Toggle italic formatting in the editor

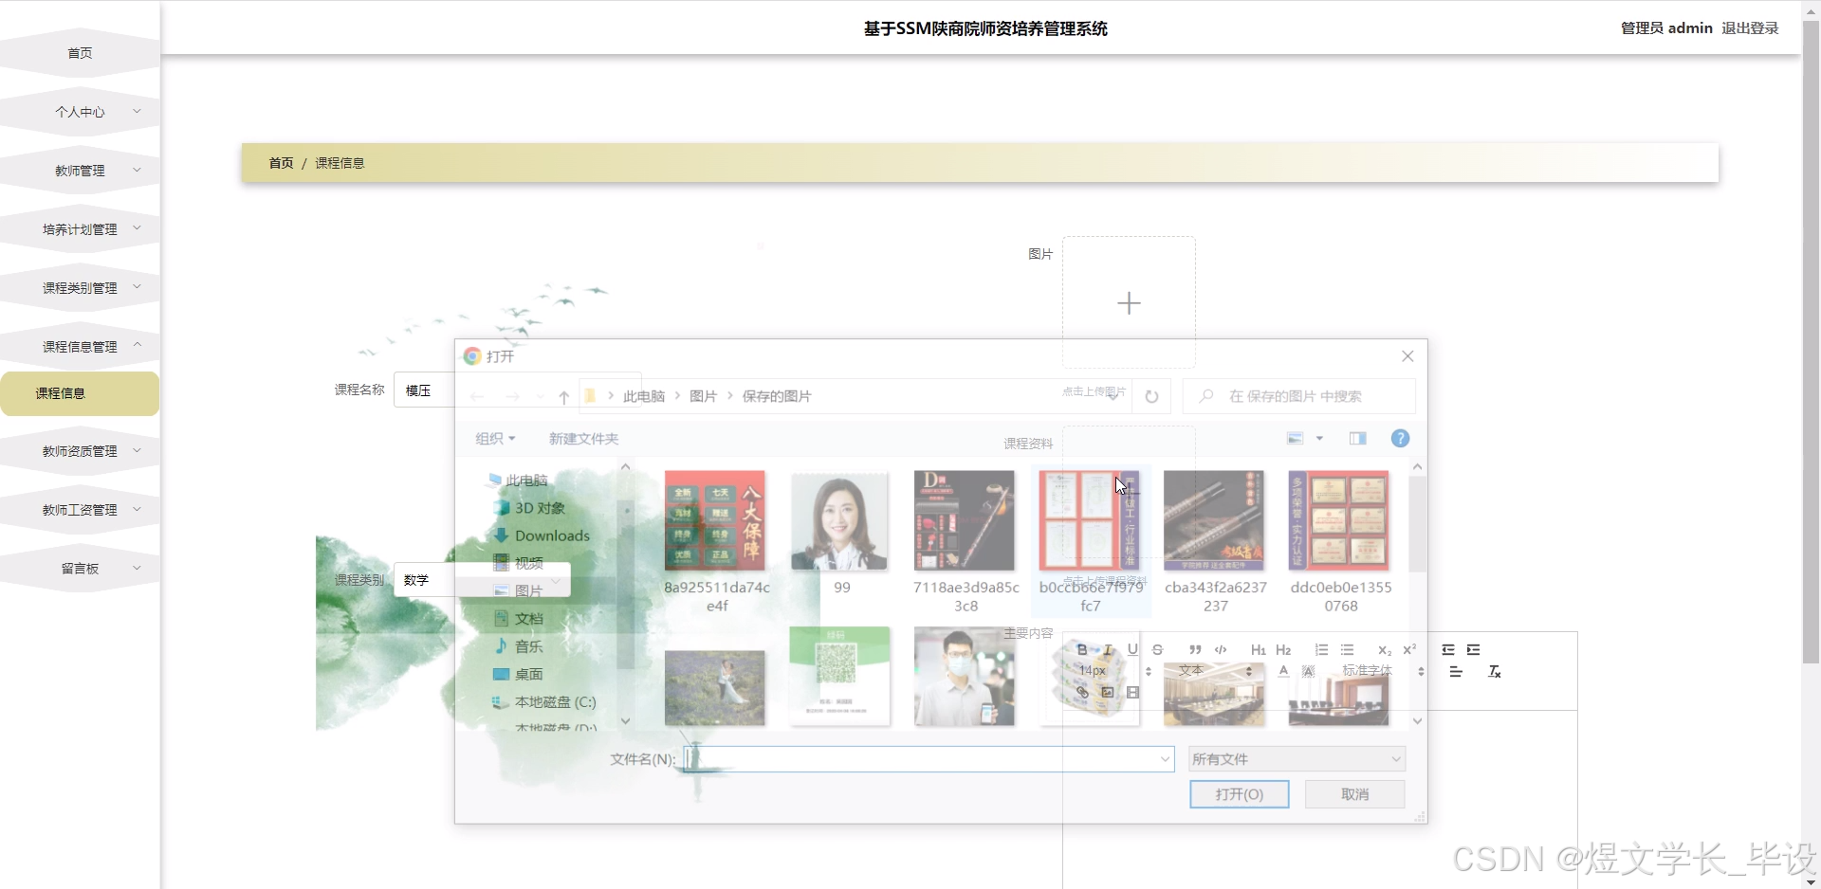pyautogui.click(x=1107, y=650)
